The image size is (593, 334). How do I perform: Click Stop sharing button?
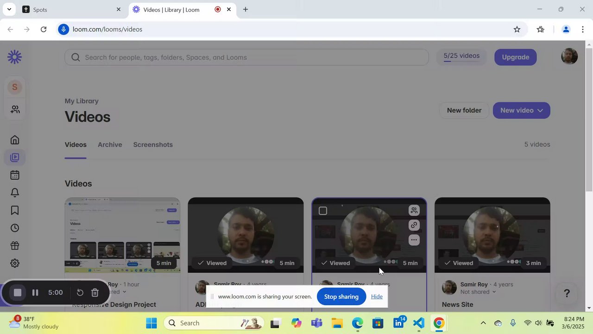[x=341, y=296]
